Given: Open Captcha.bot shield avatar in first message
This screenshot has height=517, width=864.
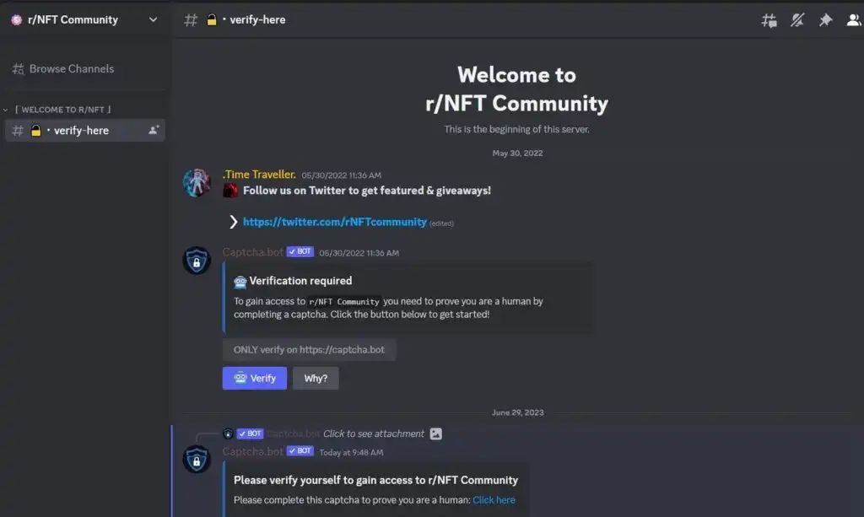Looking at the screenshot, I should pos(197,261).
